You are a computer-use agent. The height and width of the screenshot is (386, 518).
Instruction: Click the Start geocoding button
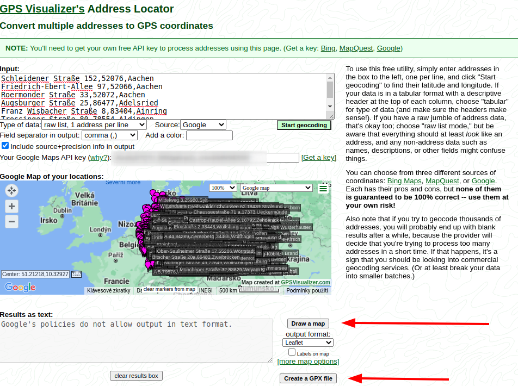pos(304,125)
